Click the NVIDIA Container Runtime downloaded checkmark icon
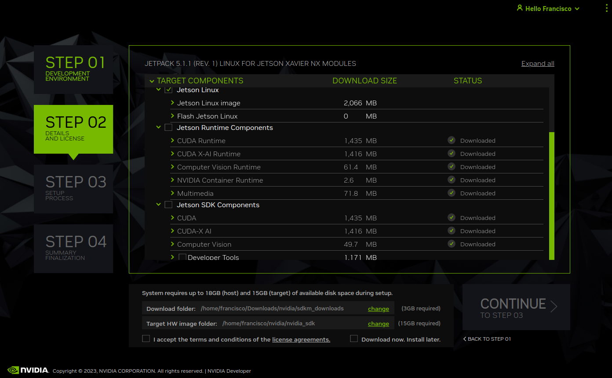The image size is (612, 378). point(451,180)
